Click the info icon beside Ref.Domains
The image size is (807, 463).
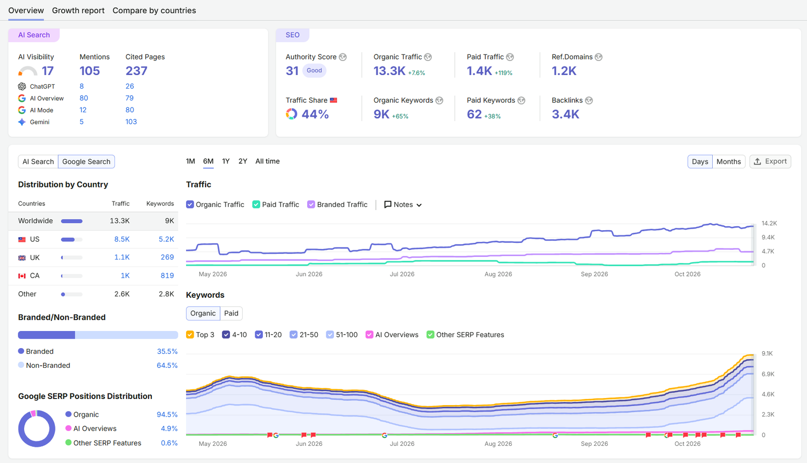(x=599, y=57)
